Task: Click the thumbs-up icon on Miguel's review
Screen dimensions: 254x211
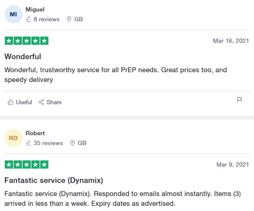Action: (10, 102)
